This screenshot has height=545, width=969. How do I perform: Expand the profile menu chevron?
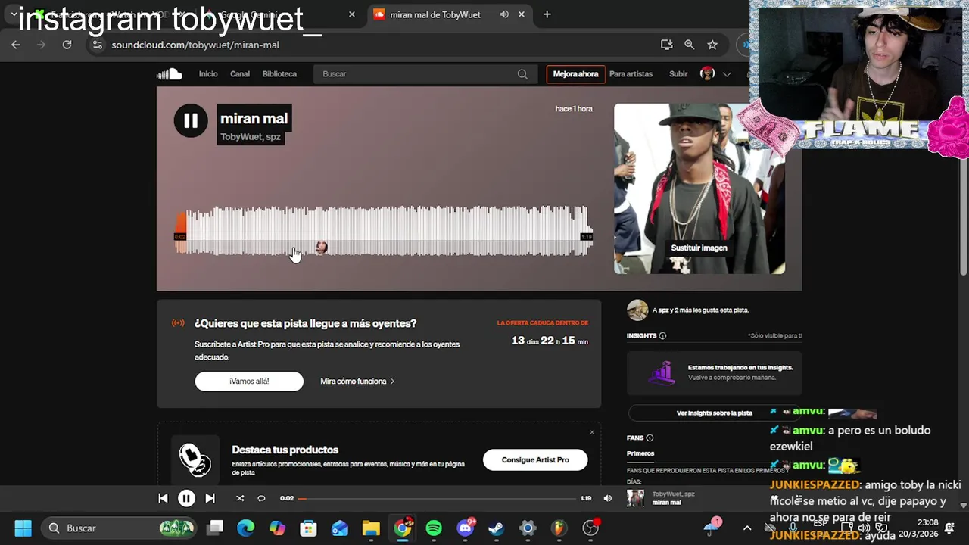tap(727, 74)
